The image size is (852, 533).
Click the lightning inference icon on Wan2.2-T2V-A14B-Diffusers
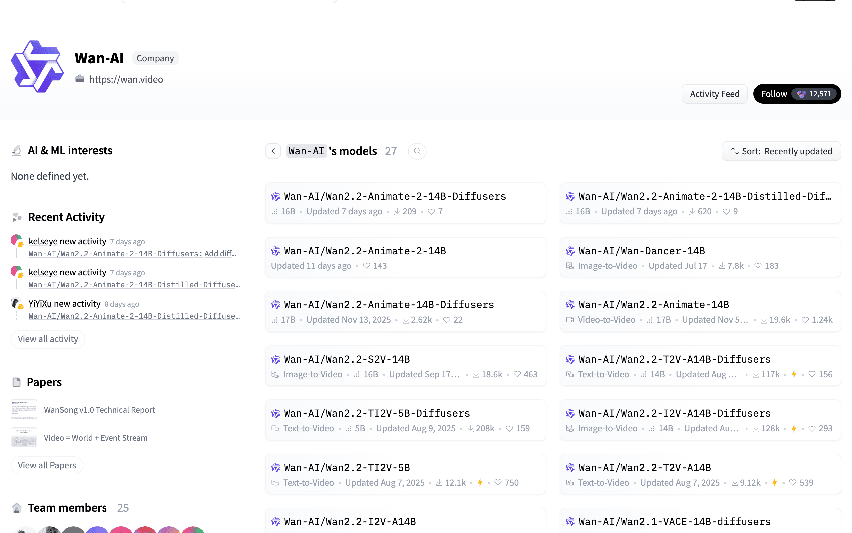794,374
